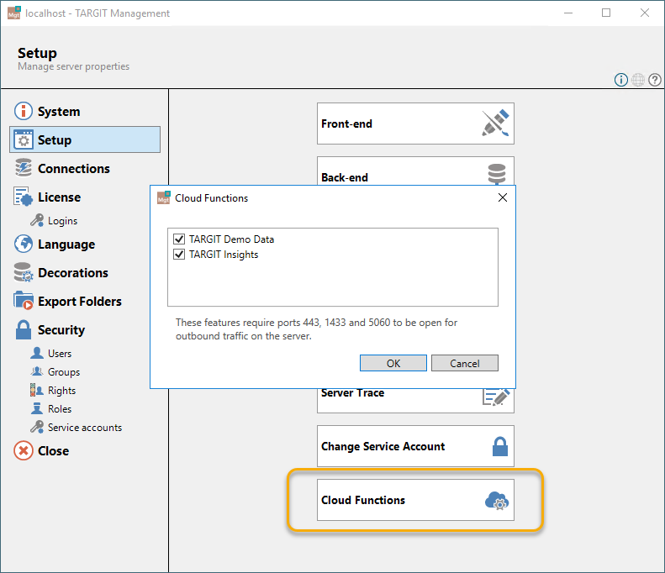Select the Setup section label
The height and width of the screenshot is (573, 665).
pyautogui.click(x=55, y=139)
